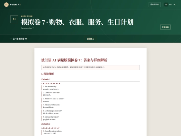Click the subtitle Egzamin próbny 7
The width and height of the screenshot is (181, 136).
tap(27, 28)
